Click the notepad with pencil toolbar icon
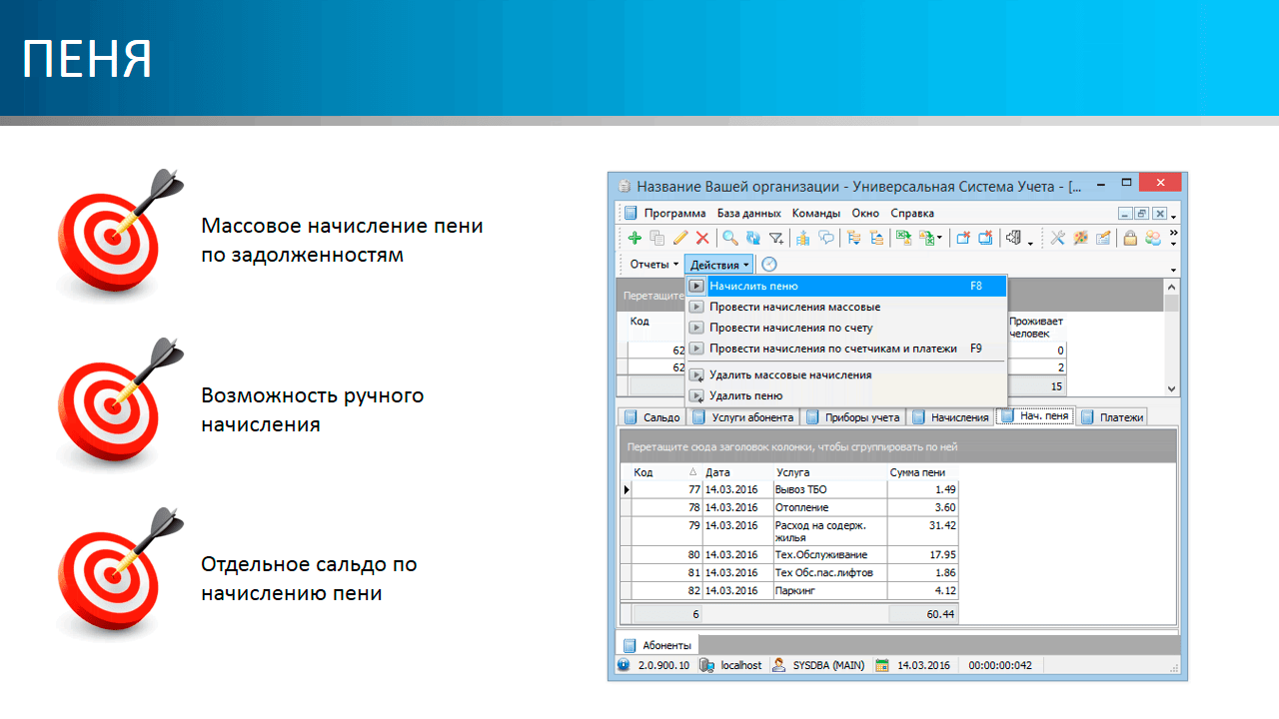 tap(1103, 238)
